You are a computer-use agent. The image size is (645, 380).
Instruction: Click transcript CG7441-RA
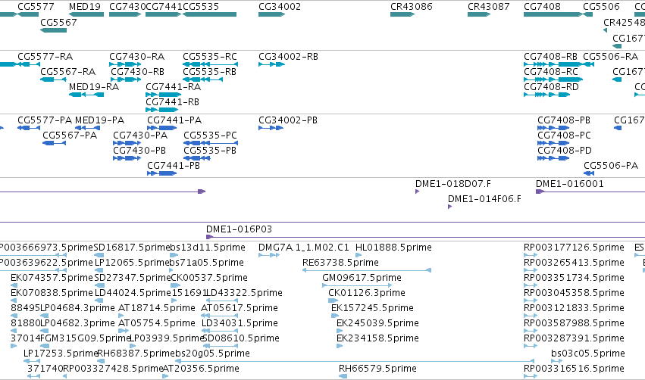pyautogui.click(x=163, y=95)
